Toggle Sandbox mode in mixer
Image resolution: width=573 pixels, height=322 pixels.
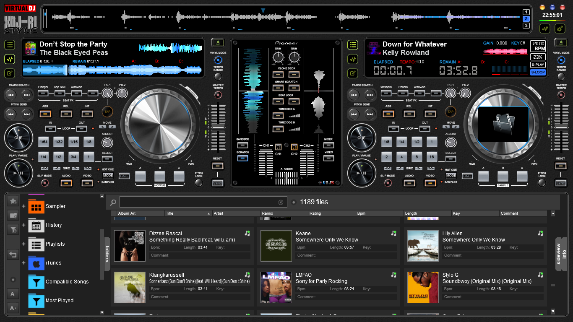[x=242, y=145]
